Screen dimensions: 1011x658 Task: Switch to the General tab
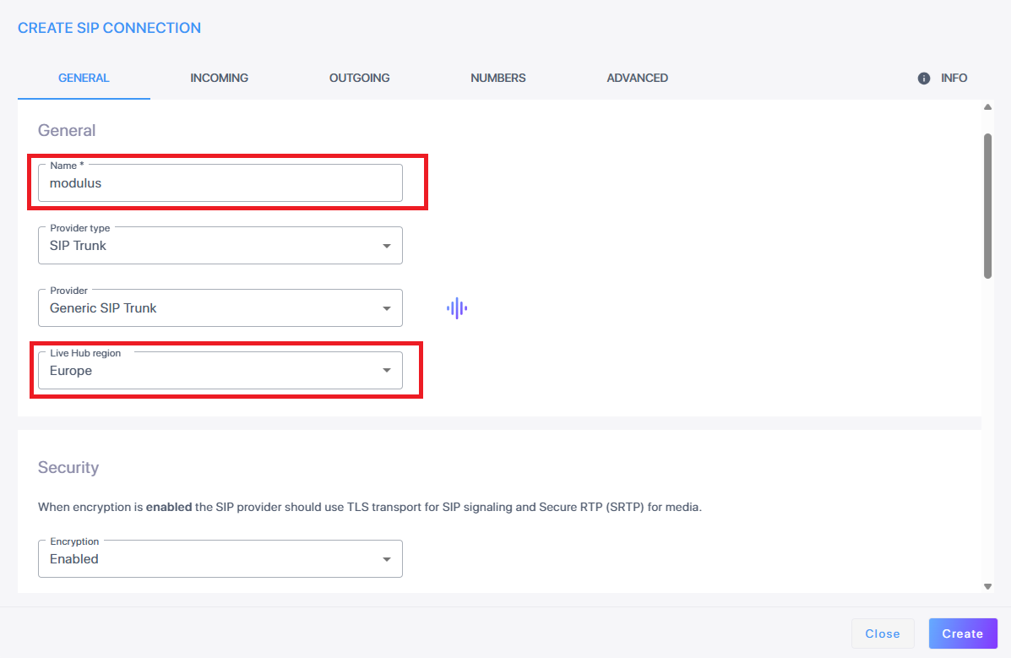(x=84, y=79)
